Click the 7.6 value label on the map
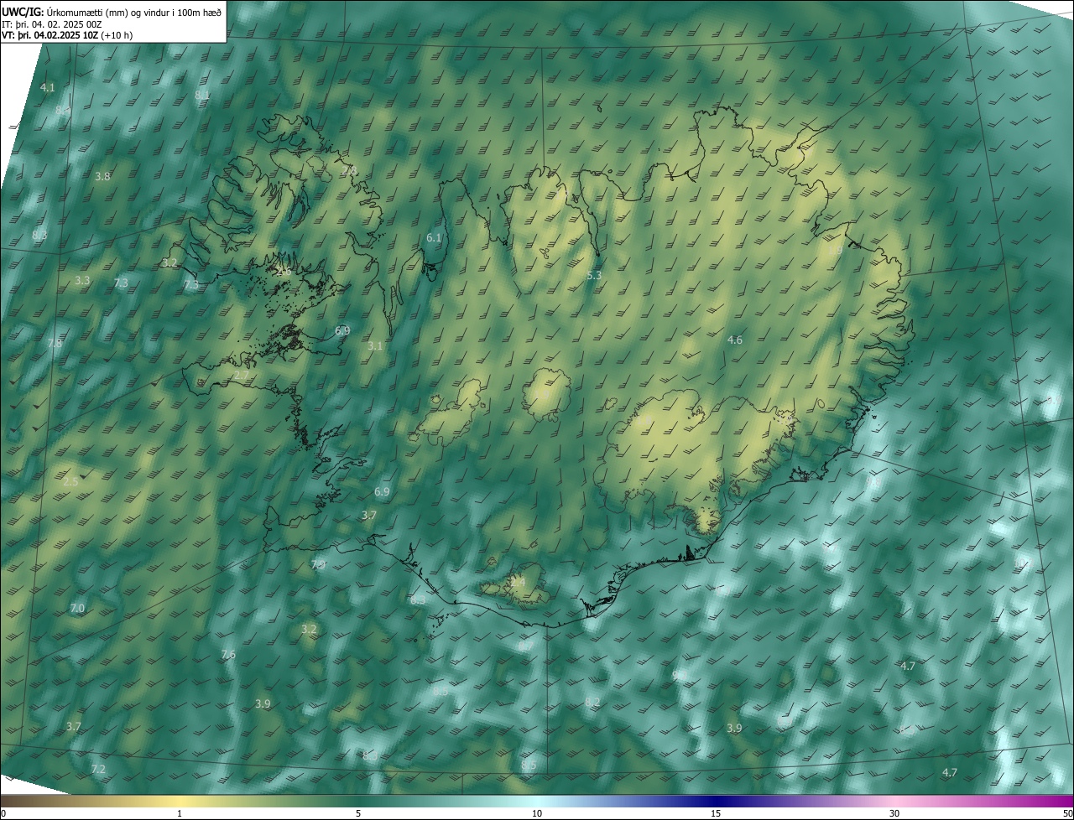1074x820 pixels. tap(228, 654)
